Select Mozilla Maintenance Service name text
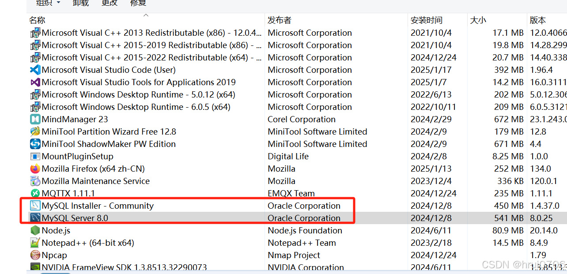The width and height of the screenshot is (567, 274). coord(96,181)
